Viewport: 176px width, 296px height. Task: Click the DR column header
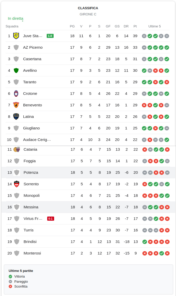click(x=126, y=26)
